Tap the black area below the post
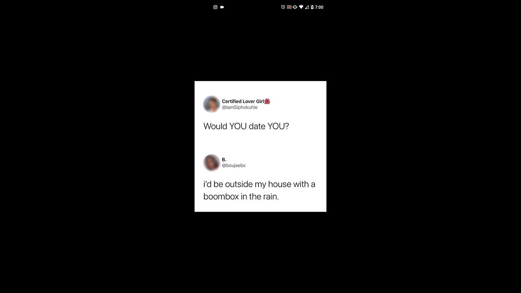 pos(260,252)
